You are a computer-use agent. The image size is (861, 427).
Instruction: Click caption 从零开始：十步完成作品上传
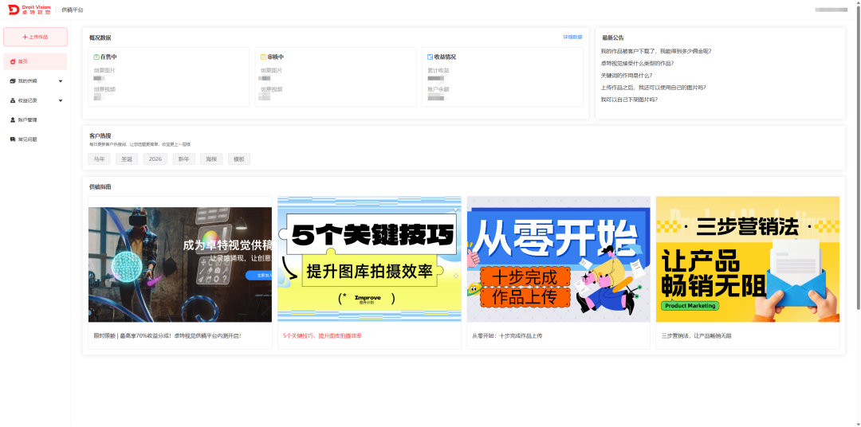pos(507,335)
